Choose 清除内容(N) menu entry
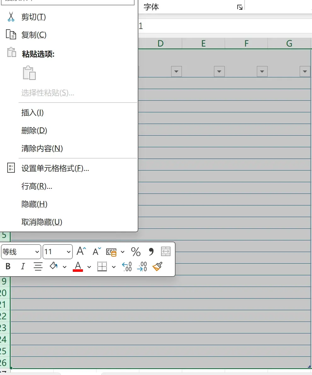 tap(42, 148)
